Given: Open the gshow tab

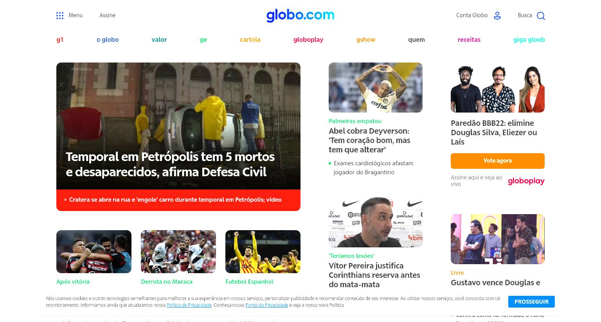Looking at the screenshot, I should (x=365, y=39).
